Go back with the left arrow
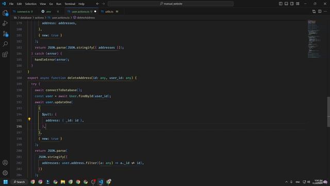330x186 pixels. tap(97, 4)
